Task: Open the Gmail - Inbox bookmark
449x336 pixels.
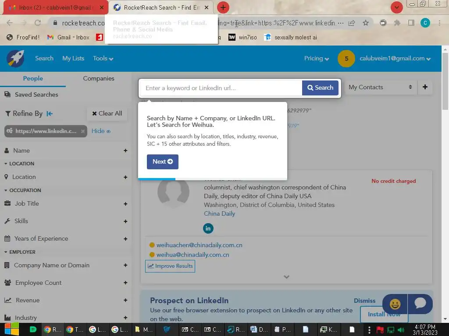Action: (68, 38)
